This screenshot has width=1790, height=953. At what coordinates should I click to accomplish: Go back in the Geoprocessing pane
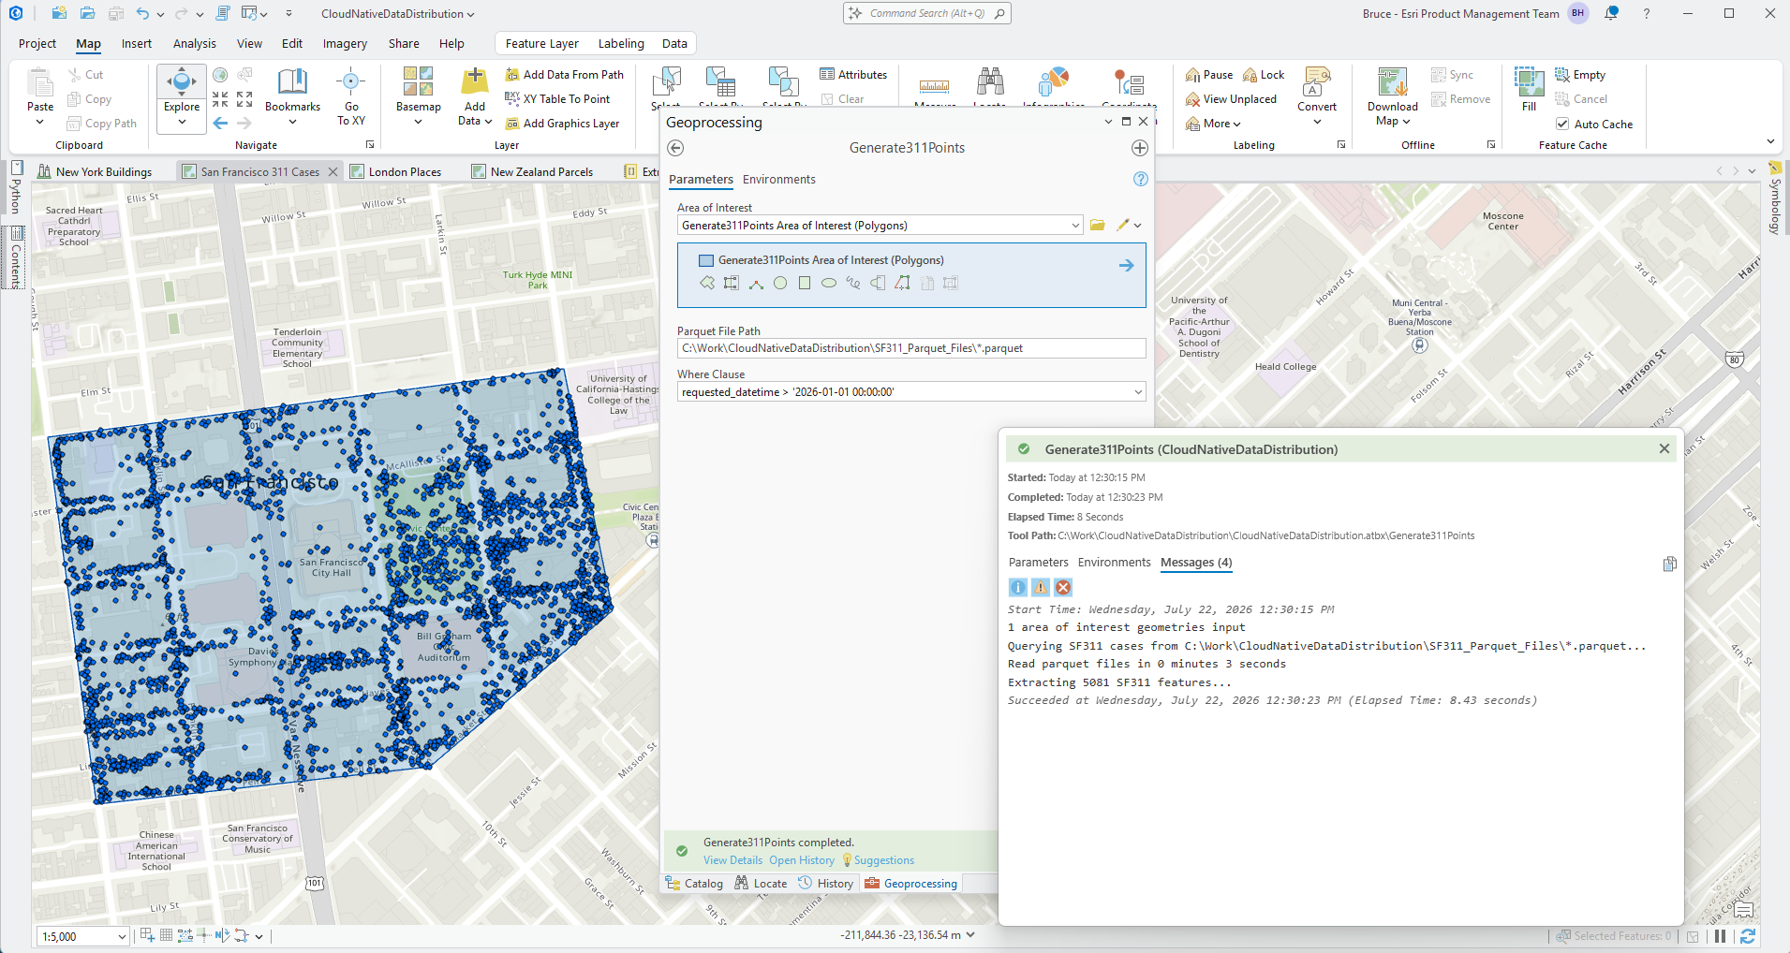click(675, 148)
